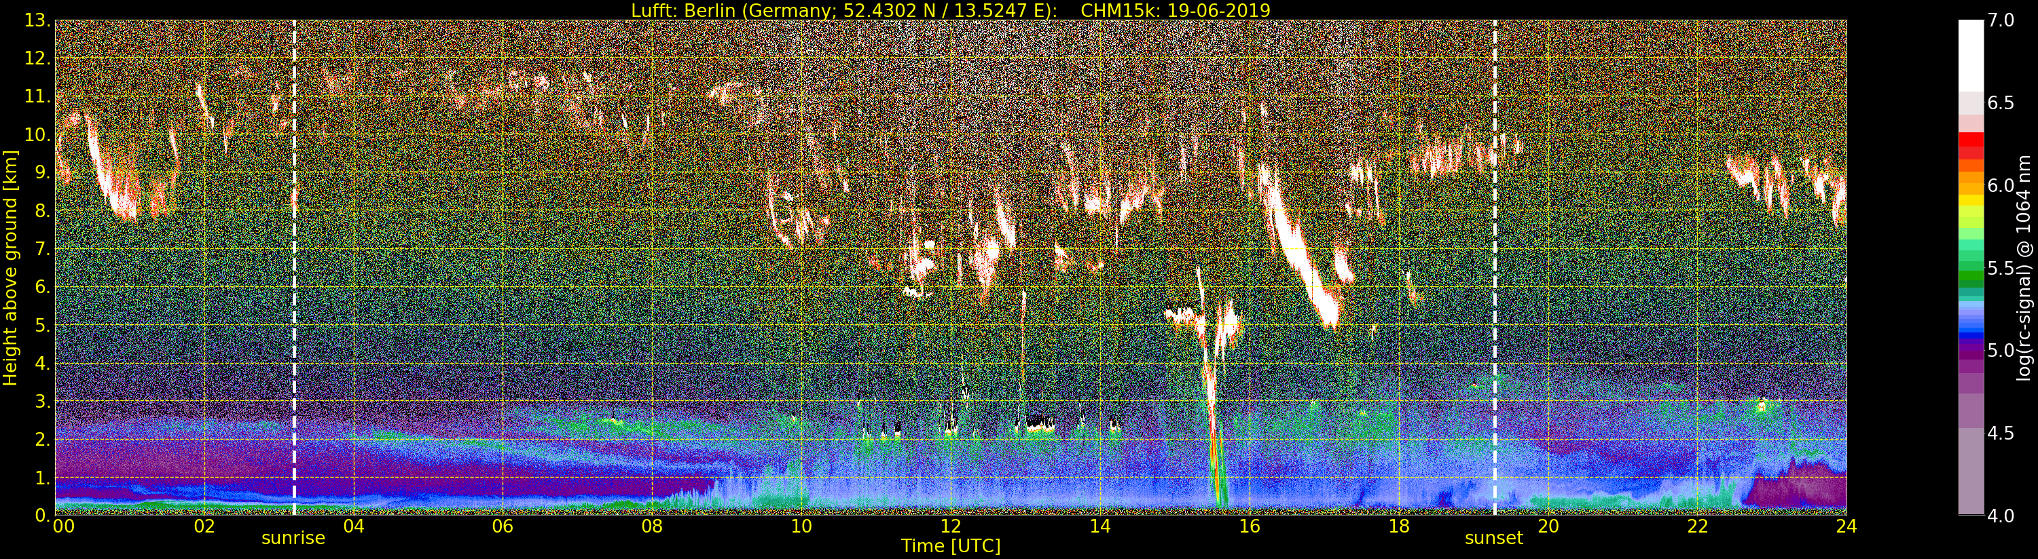Click the "5.0" colorbar scale value
The width and height of the screenshot is (2038, 559).
click(2001, 350)
